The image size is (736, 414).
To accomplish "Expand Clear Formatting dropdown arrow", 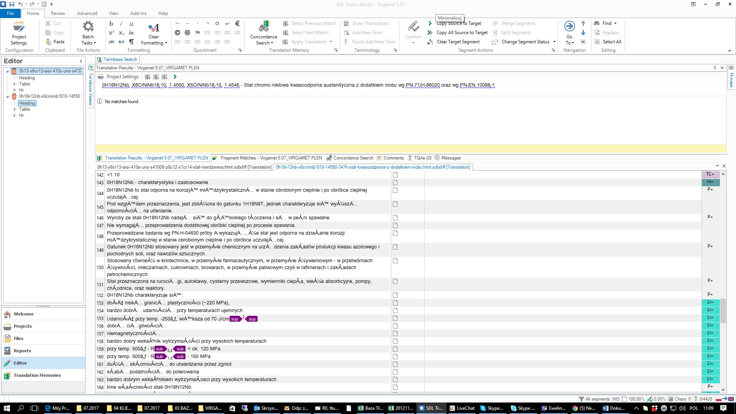I will click(166, 43).
